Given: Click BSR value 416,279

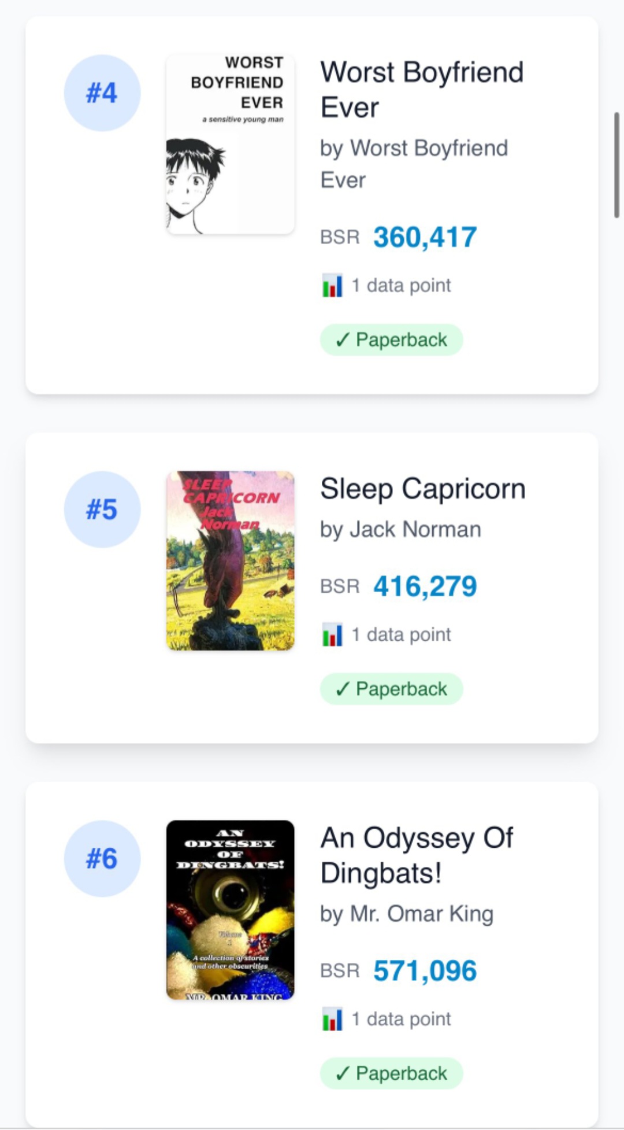Looking at the screenshot, I should pos(425,586).
